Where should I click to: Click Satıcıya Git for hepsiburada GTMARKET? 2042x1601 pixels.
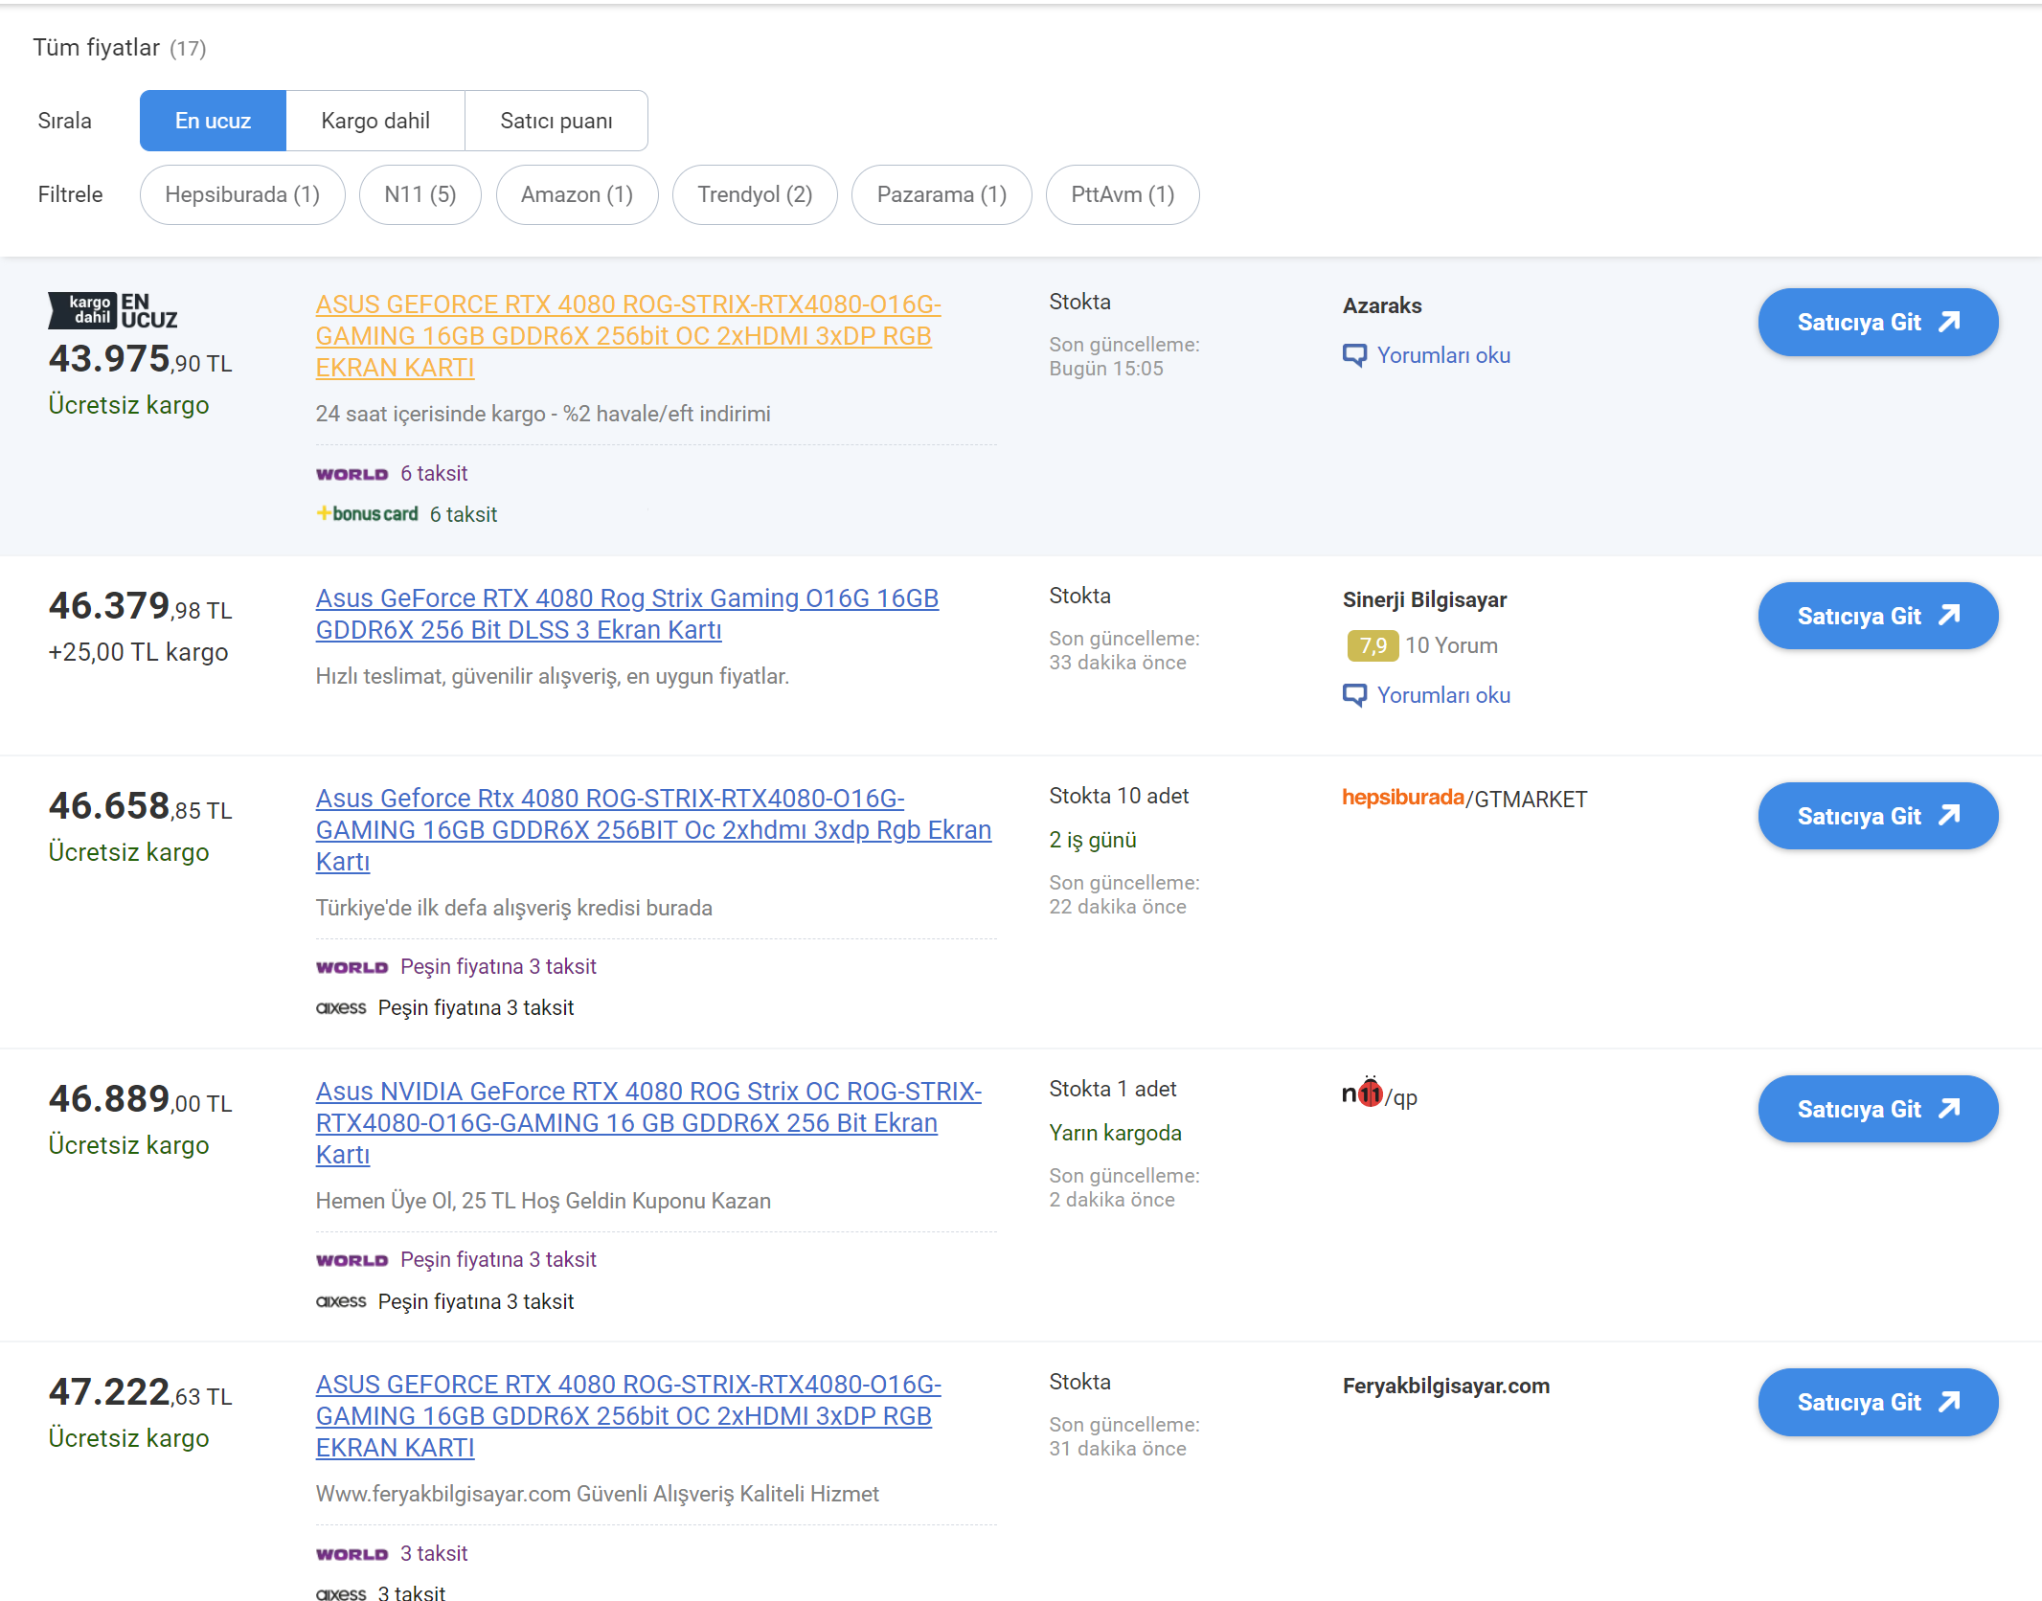[x=1877, y=816]
